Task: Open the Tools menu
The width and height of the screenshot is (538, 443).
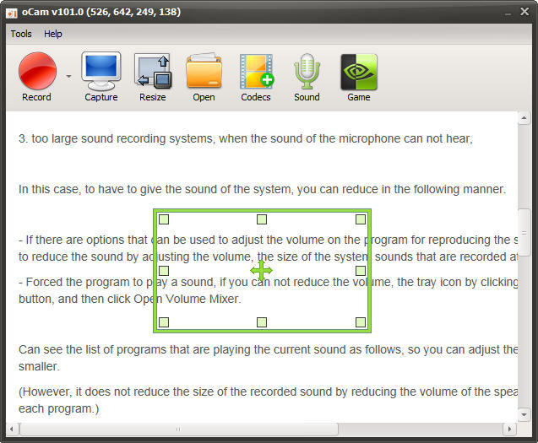Action: coord(21,34)
